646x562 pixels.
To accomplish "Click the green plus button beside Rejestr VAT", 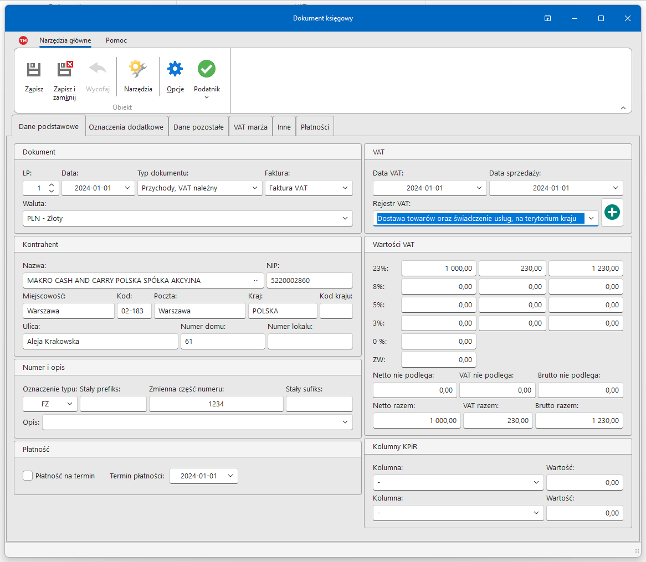I will coord(612,213).
